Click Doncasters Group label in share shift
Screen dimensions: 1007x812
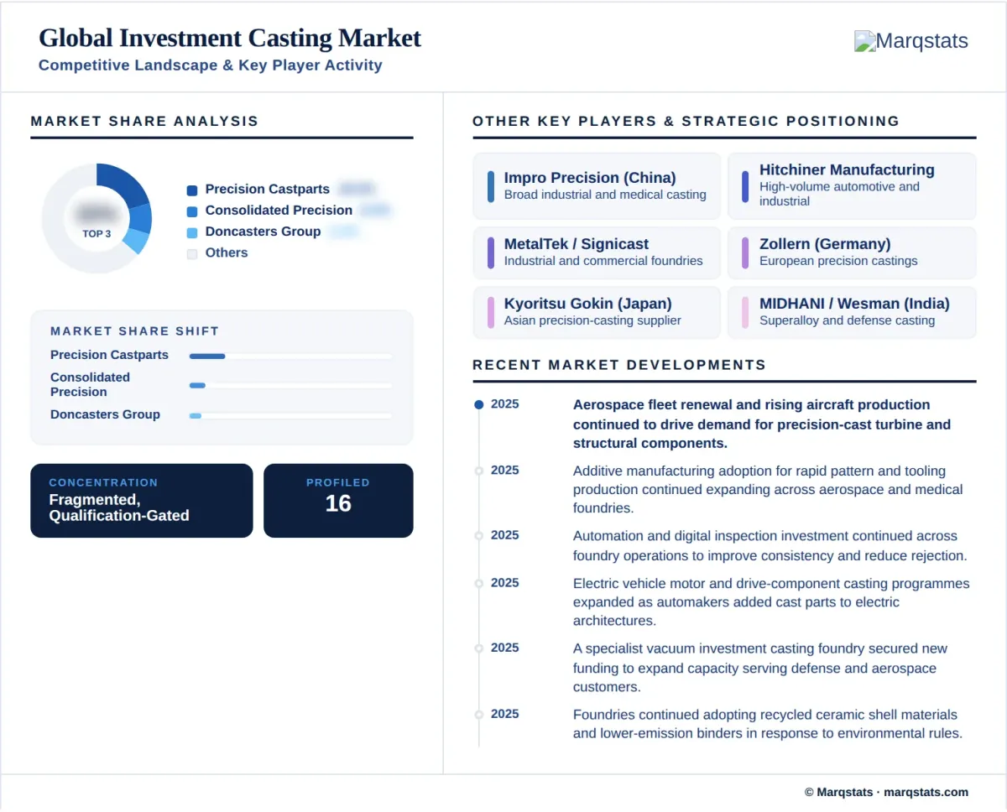click(105, 414)
